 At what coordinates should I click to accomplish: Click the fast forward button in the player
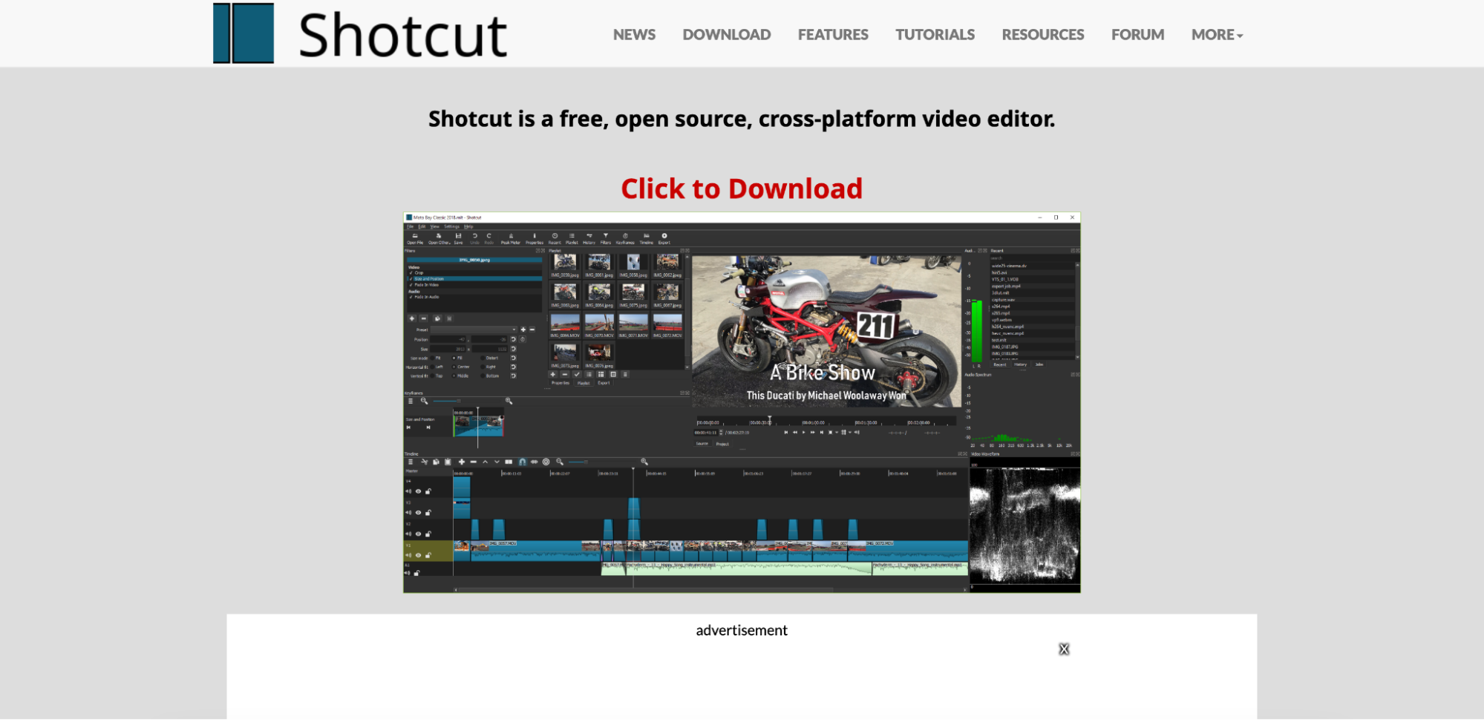[x=812, y=432]
